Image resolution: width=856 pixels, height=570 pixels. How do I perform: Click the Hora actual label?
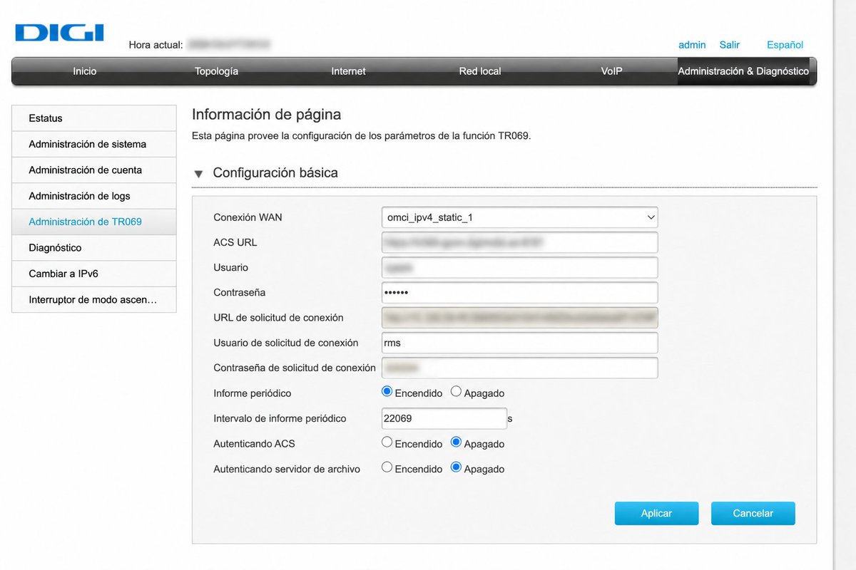(x=156, y=45)
